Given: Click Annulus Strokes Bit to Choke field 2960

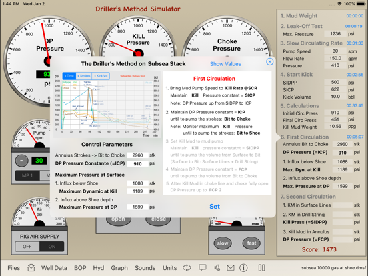Looking at the screenshot, I should coord(137,155).
